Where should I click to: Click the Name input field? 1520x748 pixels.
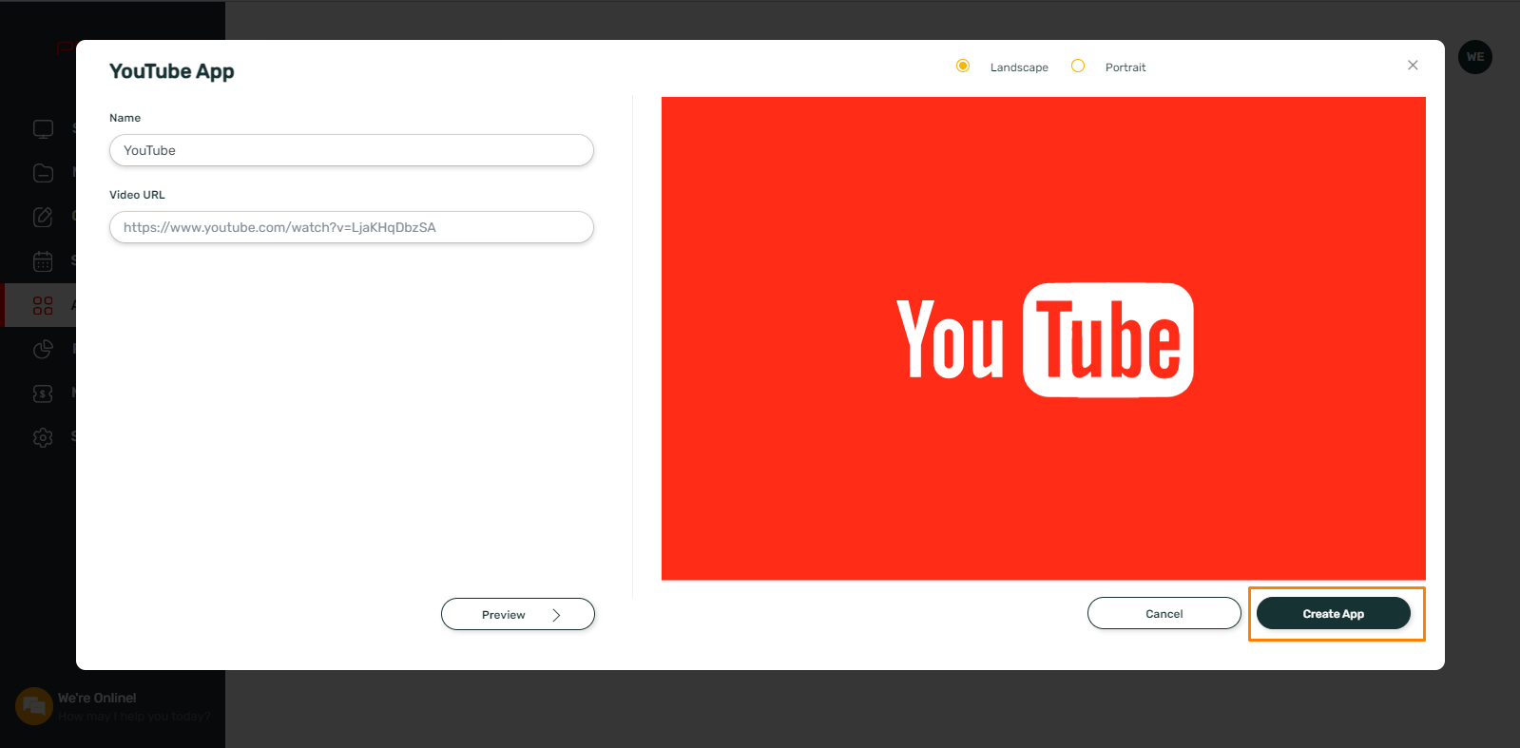tap(352, 150)
